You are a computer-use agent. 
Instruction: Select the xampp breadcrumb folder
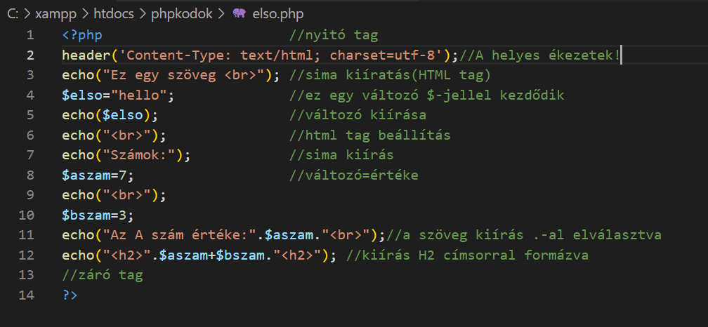(53, 14)
